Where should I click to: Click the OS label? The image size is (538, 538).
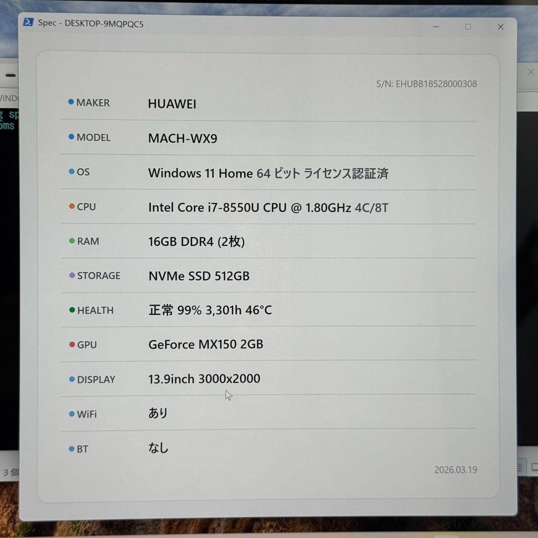coord(83,172)
